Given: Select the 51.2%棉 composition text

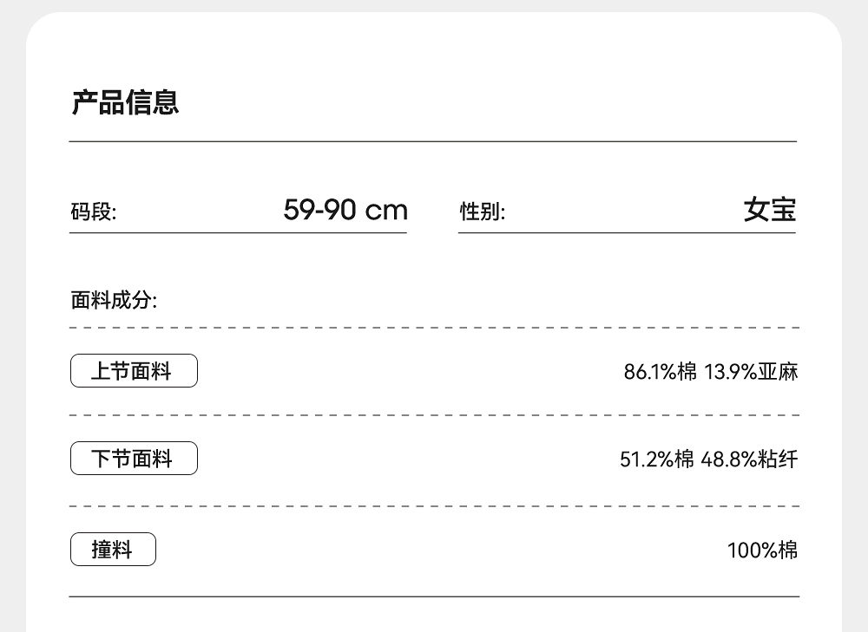Looking at the screenshot, I should (656, 459).
